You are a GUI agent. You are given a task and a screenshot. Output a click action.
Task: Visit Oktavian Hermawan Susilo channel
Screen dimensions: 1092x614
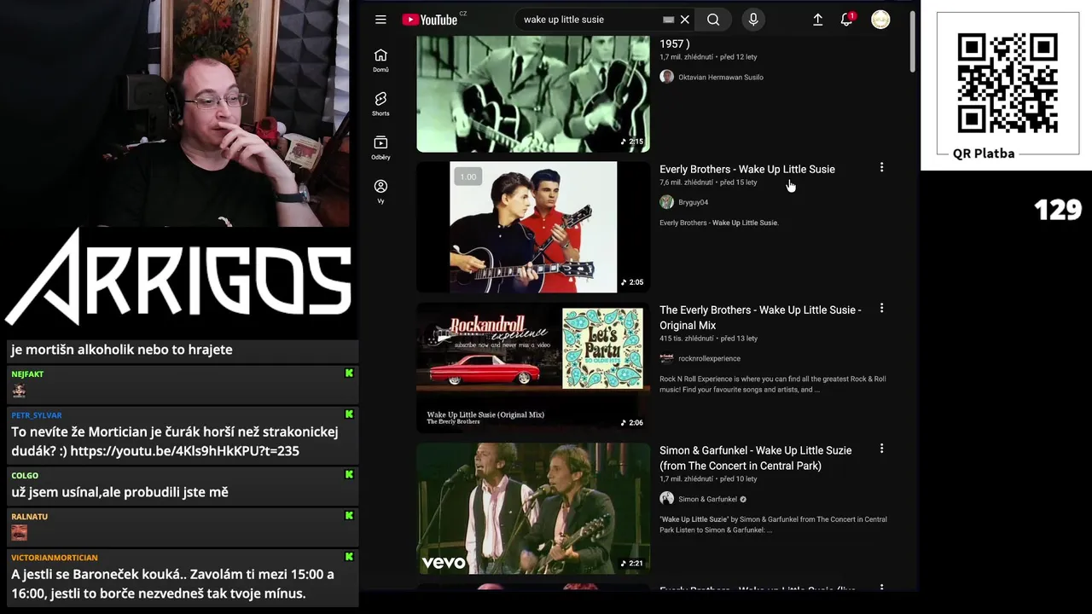pos(721,77)
